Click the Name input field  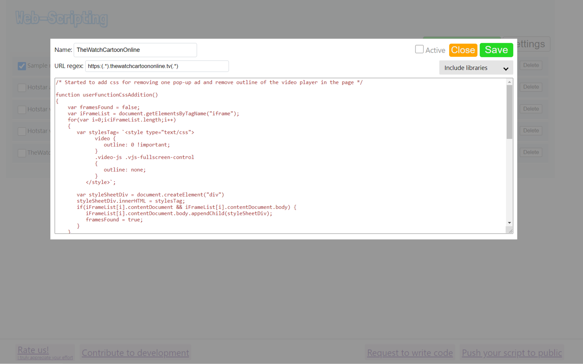click(135, 50)
